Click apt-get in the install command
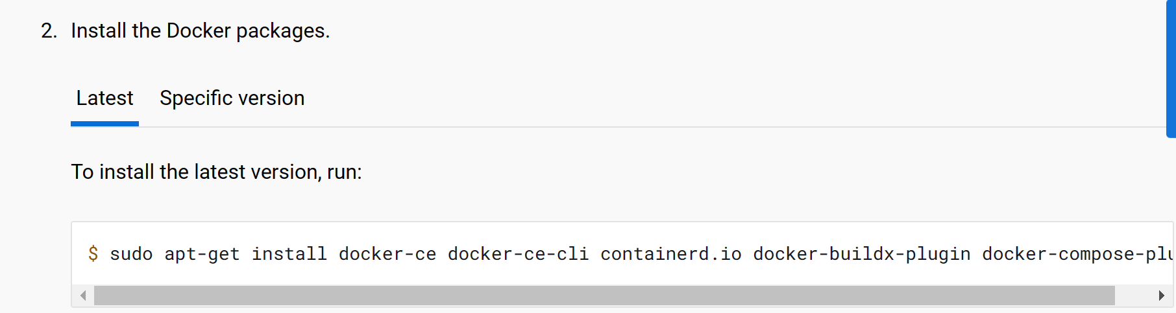Screen dimensions: 1176x313 coord(202,253)
